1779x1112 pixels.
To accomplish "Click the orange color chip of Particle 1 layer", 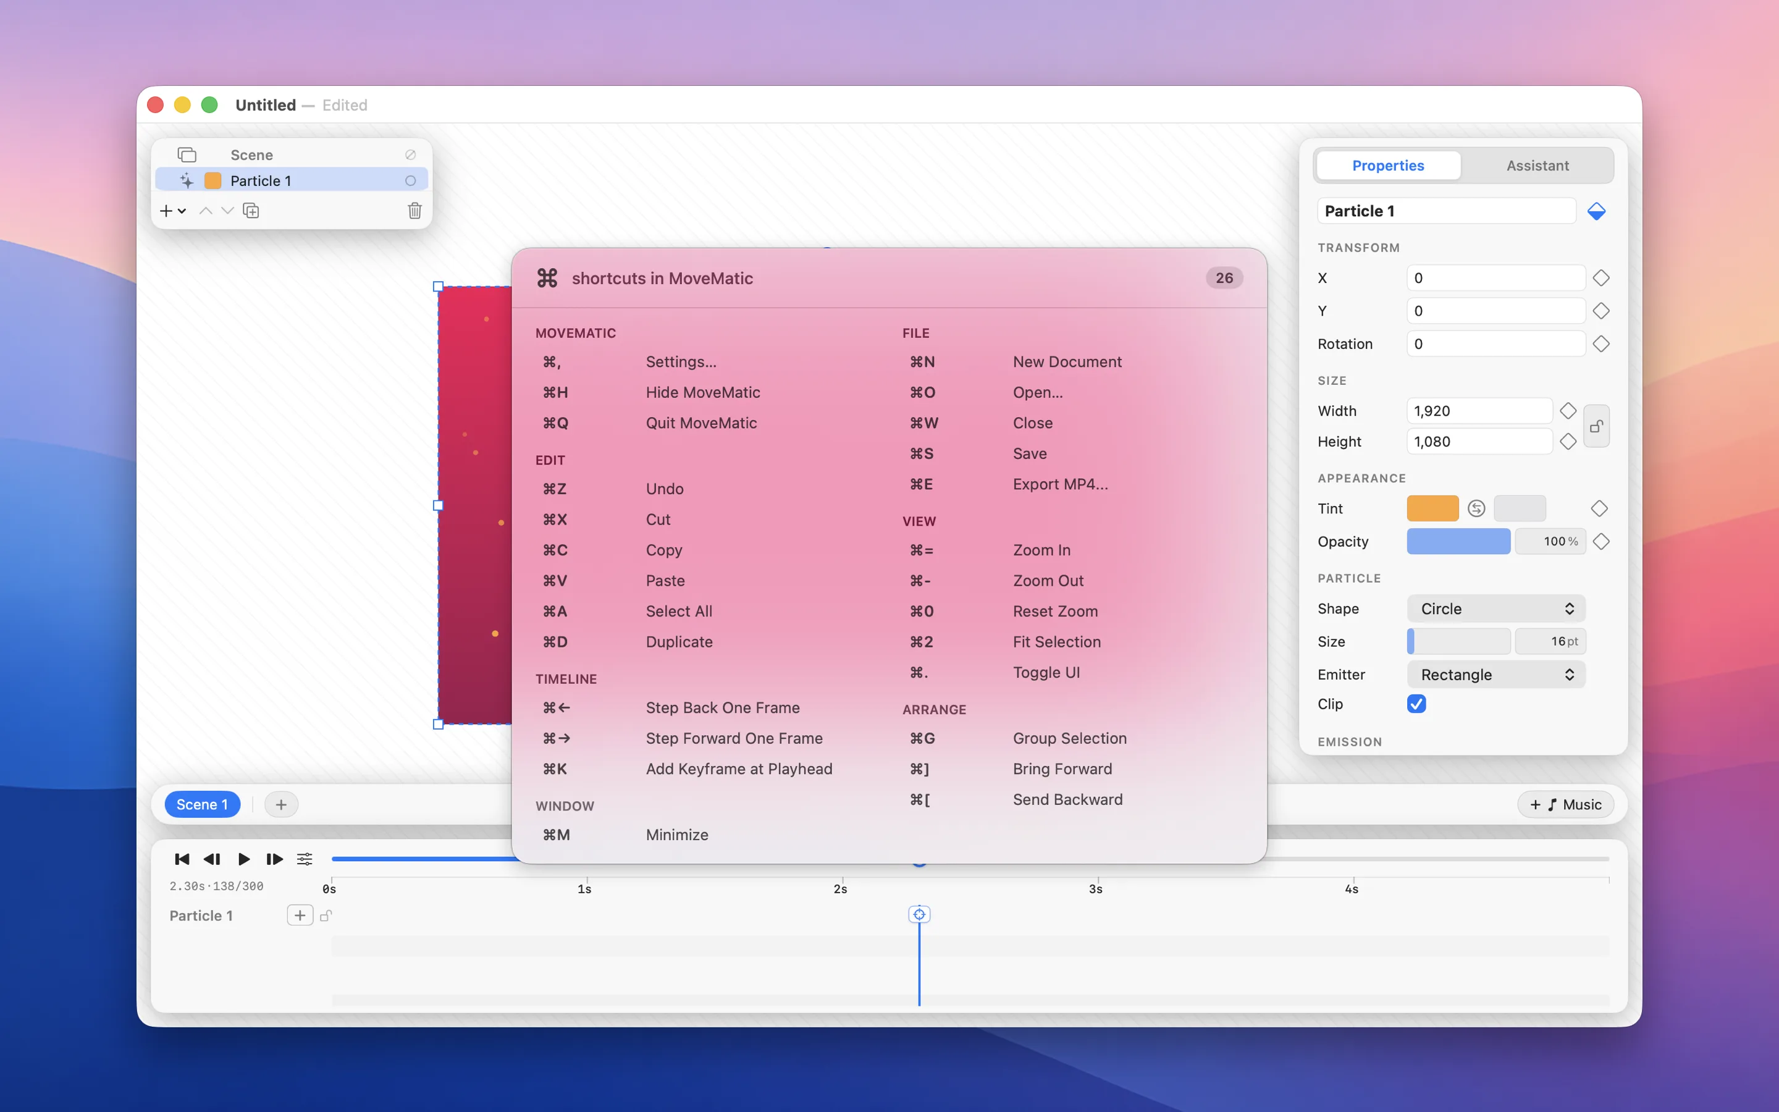I will point(212,180).
